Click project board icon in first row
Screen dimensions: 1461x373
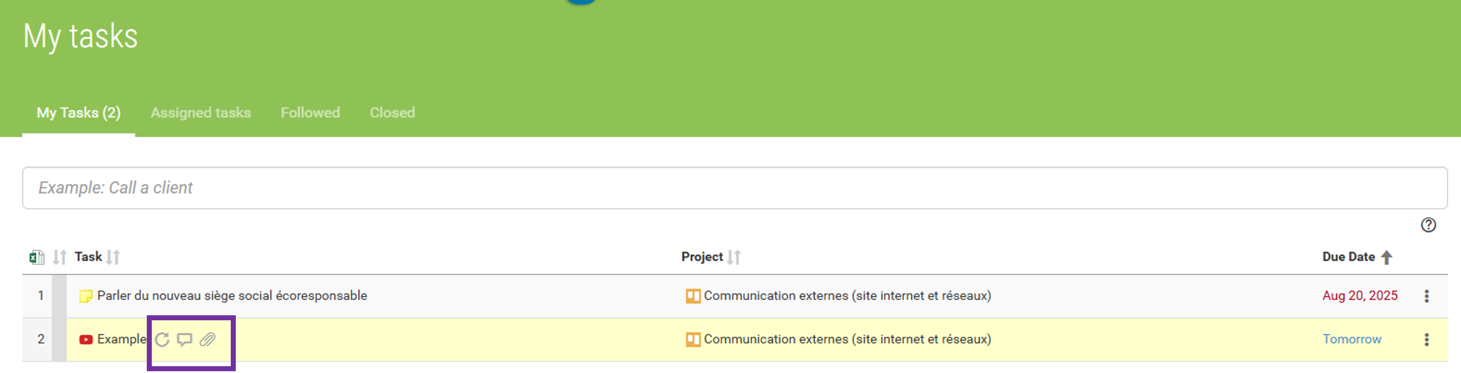[x=693, y=296]
